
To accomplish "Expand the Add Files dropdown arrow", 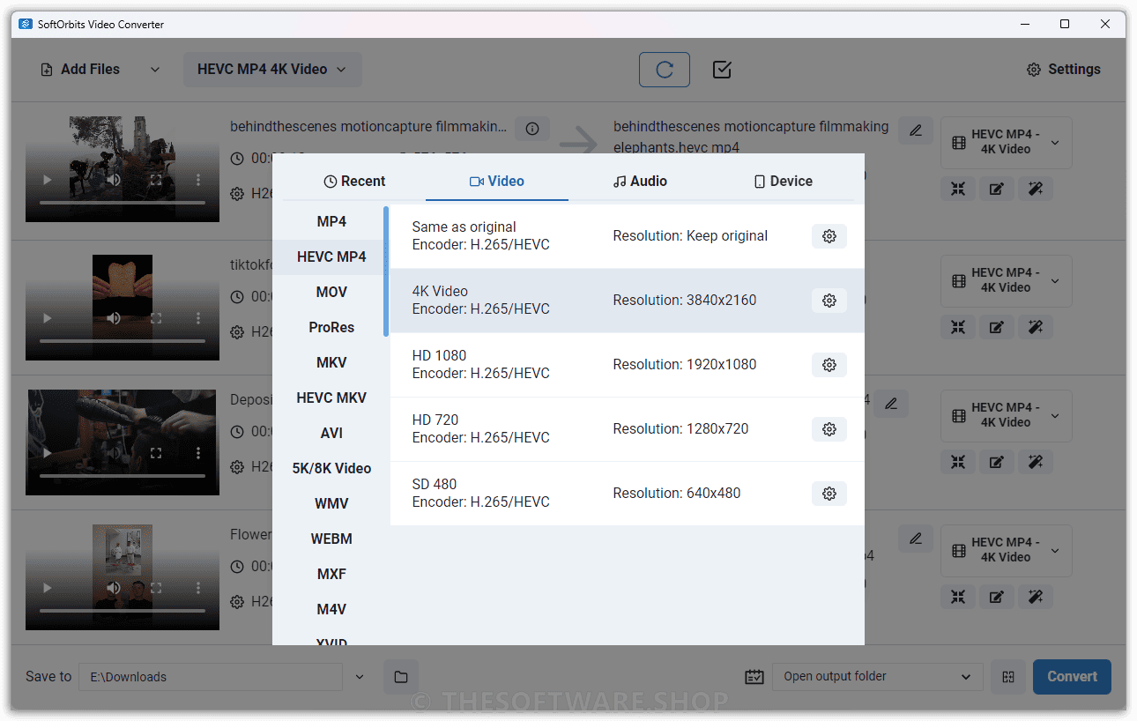I will [x=155, y=70].
